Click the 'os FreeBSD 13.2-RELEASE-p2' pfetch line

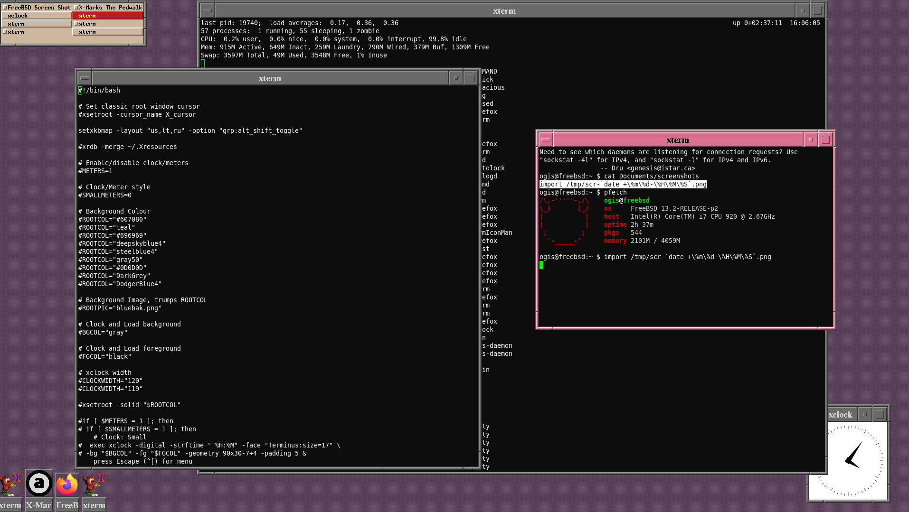(661, 208)
